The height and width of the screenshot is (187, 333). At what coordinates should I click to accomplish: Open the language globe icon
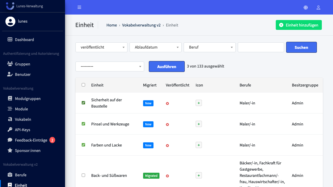point(306,8)
